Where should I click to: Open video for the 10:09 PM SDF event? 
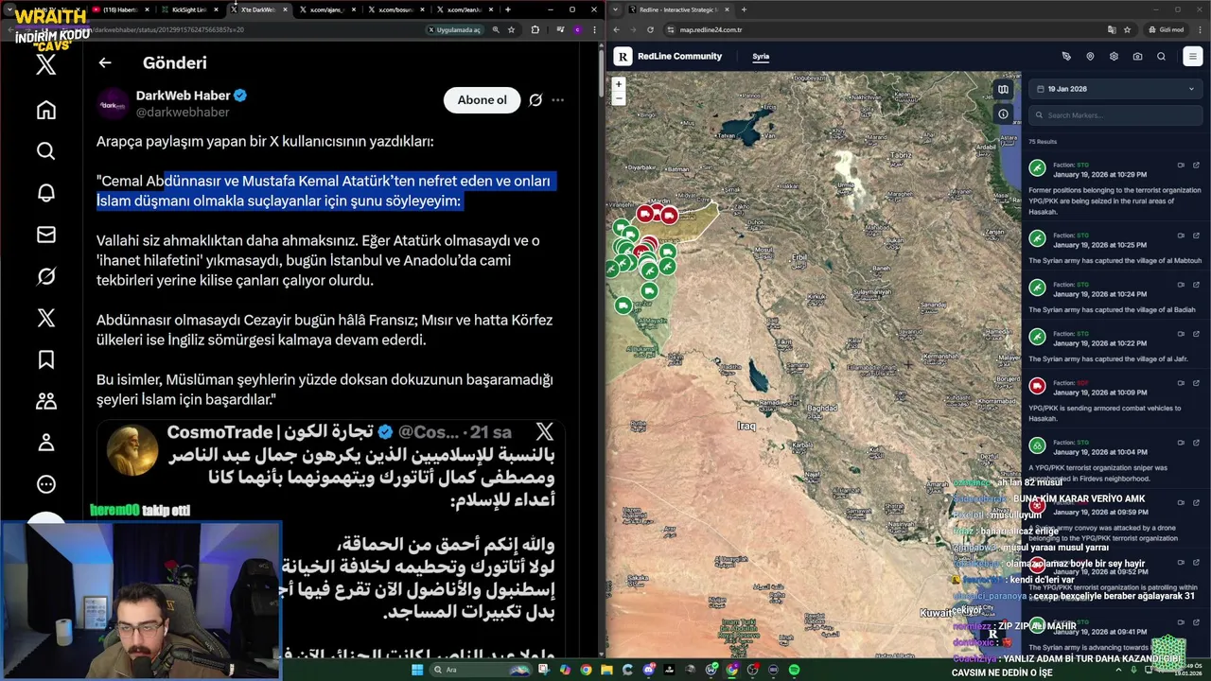tap(1181, 383)
